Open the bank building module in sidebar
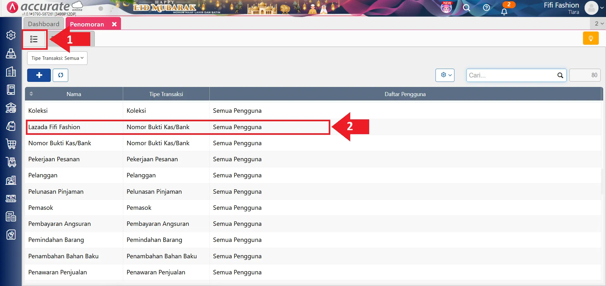 (x=11, y=108)
